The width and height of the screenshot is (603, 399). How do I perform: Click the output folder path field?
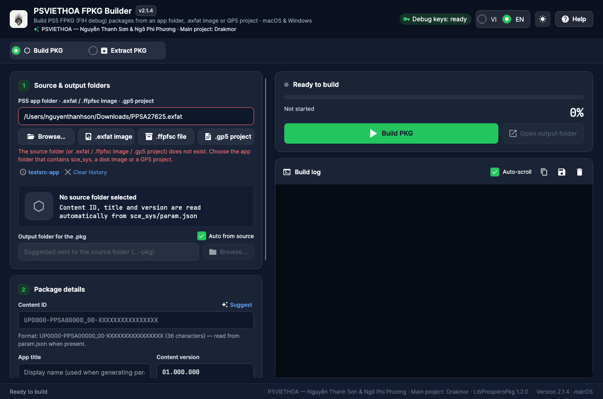point(109,252)
